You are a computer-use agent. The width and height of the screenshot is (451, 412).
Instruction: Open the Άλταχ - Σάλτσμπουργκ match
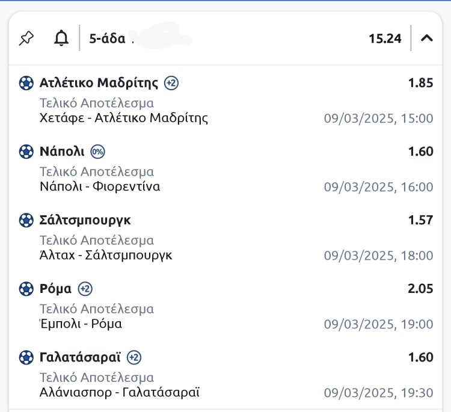pos(106,255)
